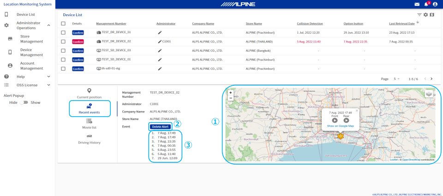Open the user account icon
Image resolution: width=443 pixels, height=196 pixels.
click(435, 4)
